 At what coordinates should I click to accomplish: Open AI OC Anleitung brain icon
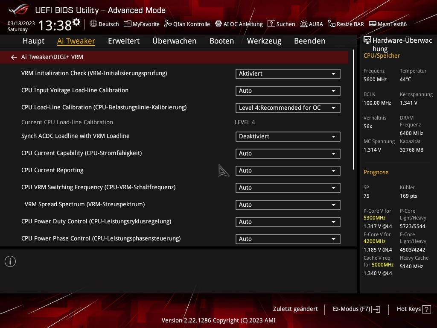(218, 24)
